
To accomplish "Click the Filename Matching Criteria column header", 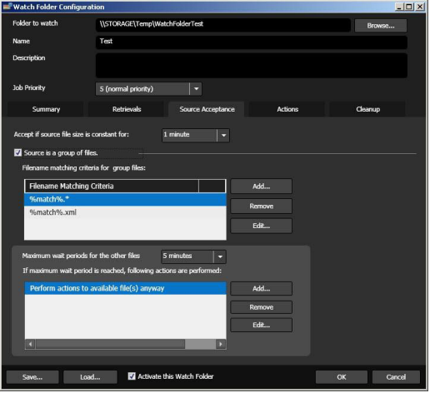I will pos(112,186).
